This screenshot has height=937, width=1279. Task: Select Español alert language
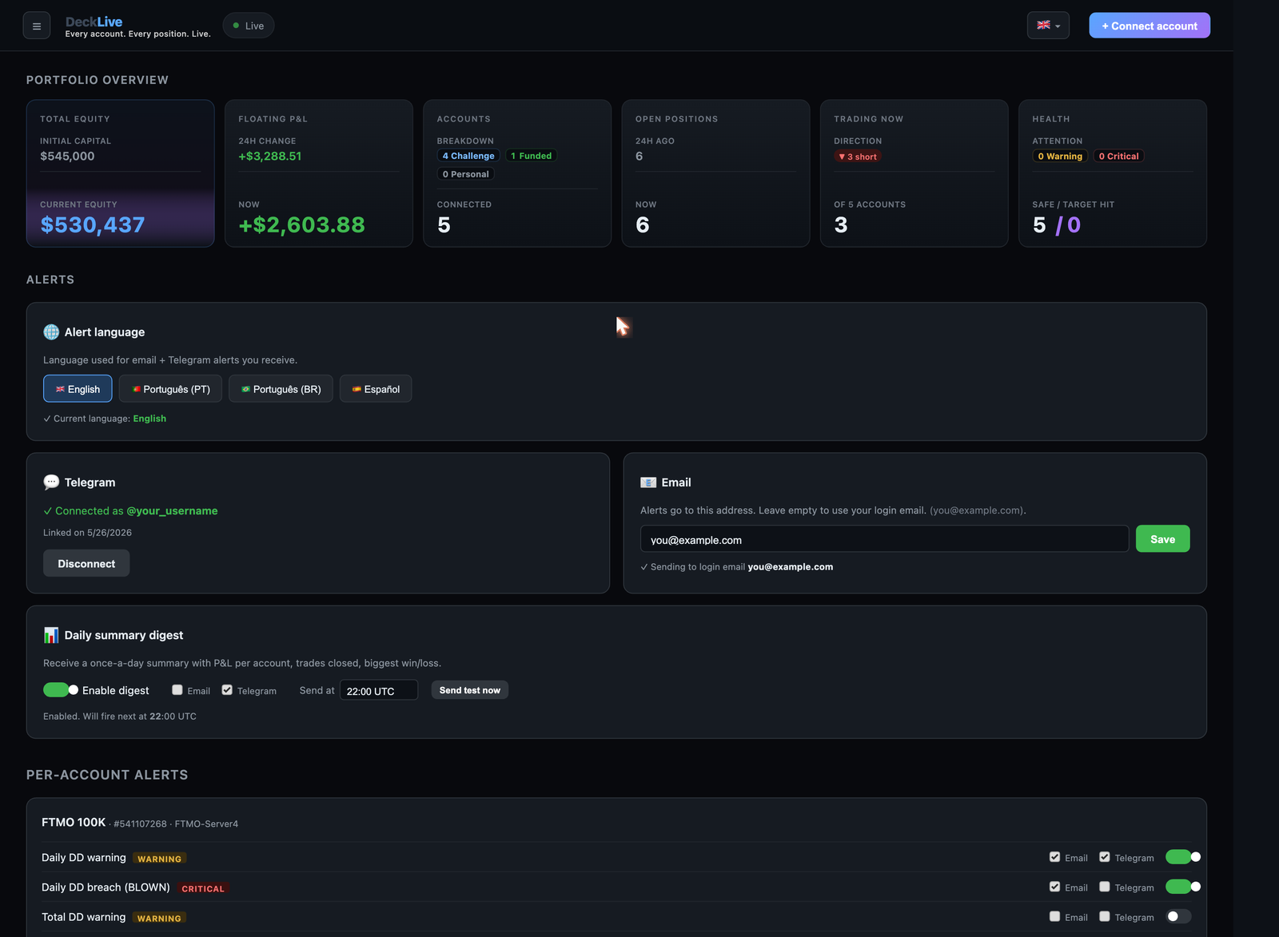pyautogui.click(x=376, y=389)
